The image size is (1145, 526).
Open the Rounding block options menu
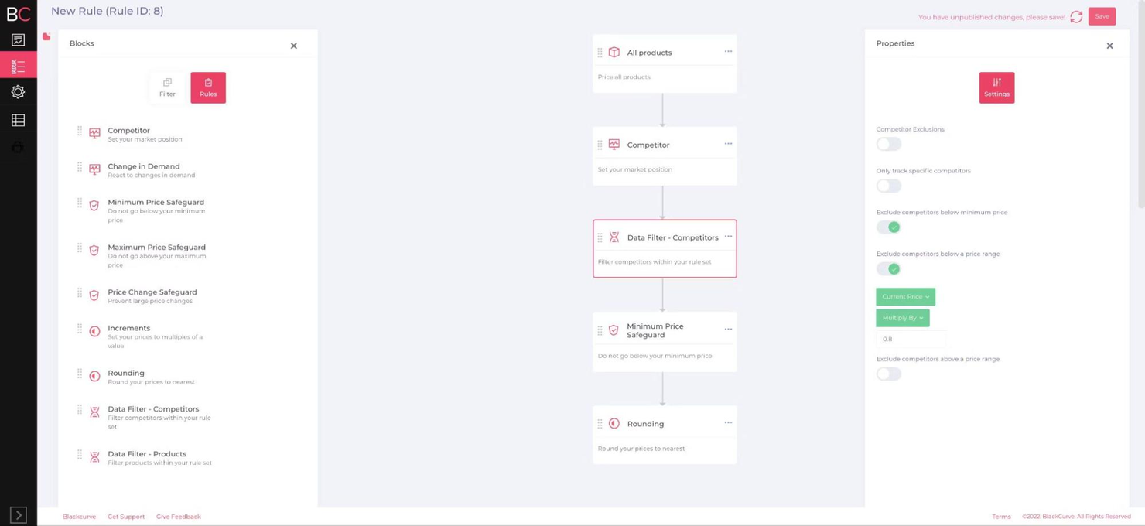tap(727, 422)
